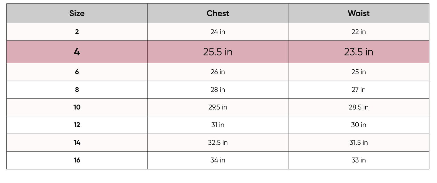Image resolution: width=437 pixels, height=183 pixels.
Task: Select the size 12 row label
Action: 77,125
